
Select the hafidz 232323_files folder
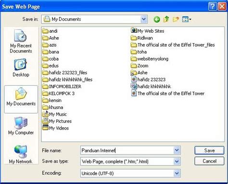[x=64, y=73]
